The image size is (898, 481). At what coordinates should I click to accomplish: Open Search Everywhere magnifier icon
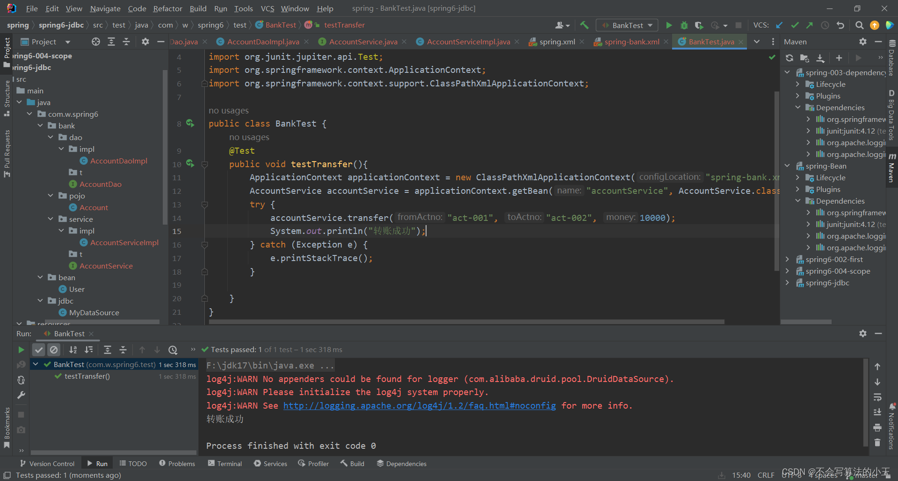tap(859, 25)
